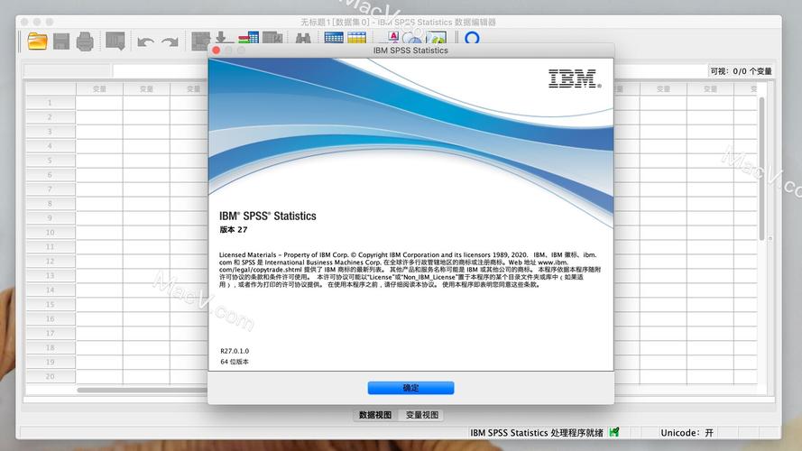The image size is (802, 451).
Task: Print with the printer toolbar icon
Action: 85,41
